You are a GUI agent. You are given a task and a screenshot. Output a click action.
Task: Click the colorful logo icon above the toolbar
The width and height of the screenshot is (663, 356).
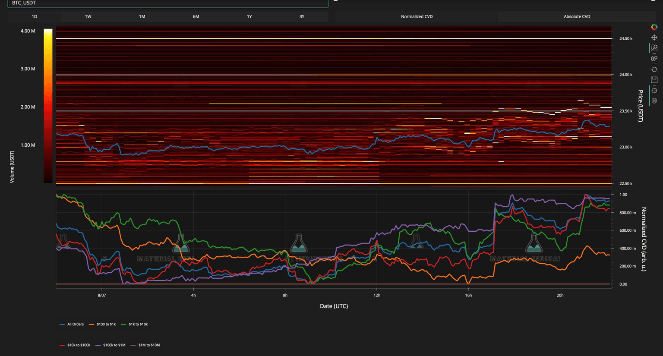pyautogui.click(x=654, y=27)
